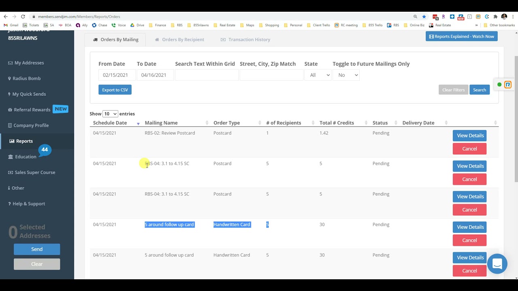Cancel the RBS-02: Review Postcard order

[x=469, y=149]
